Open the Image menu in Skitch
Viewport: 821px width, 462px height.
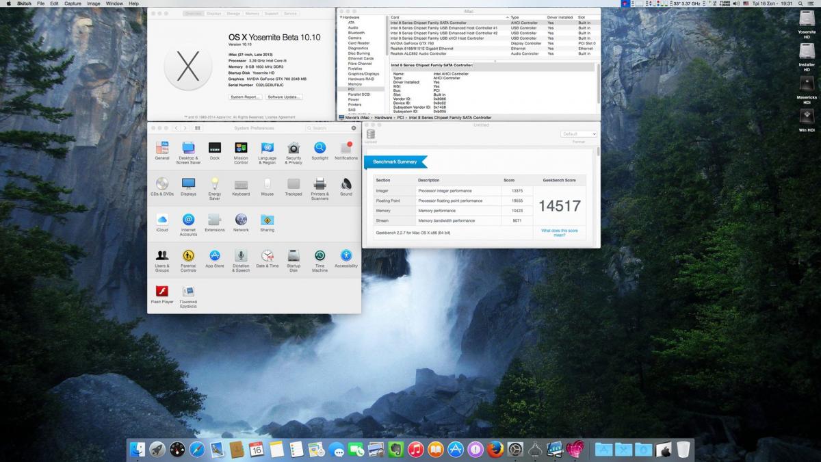[94, 3]
